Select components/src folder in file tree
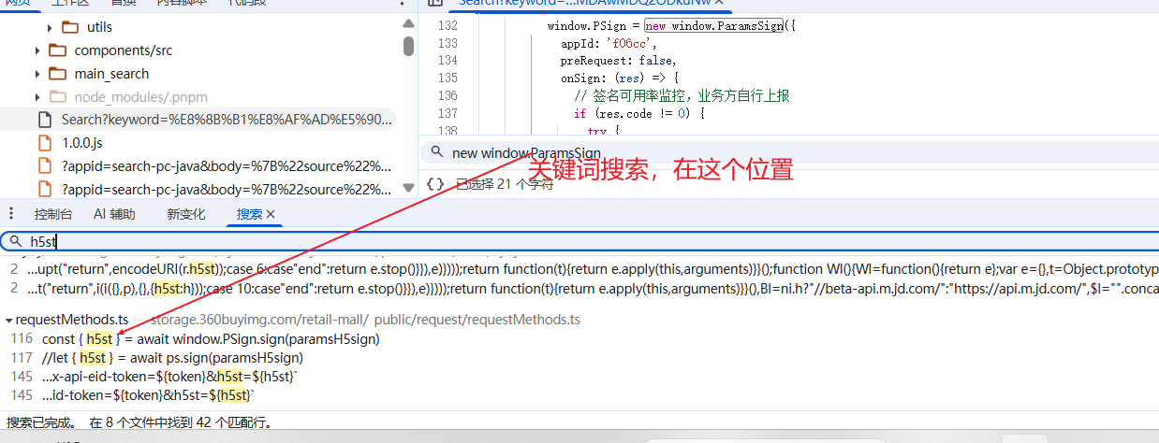Image resolution: width=1159 pixels, height=443 pixels. coord(124,50)
